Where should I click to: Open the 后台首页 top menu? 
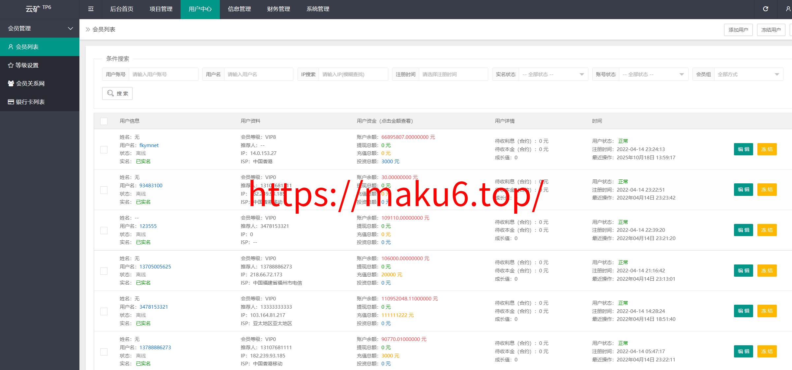tap(122, 9)
